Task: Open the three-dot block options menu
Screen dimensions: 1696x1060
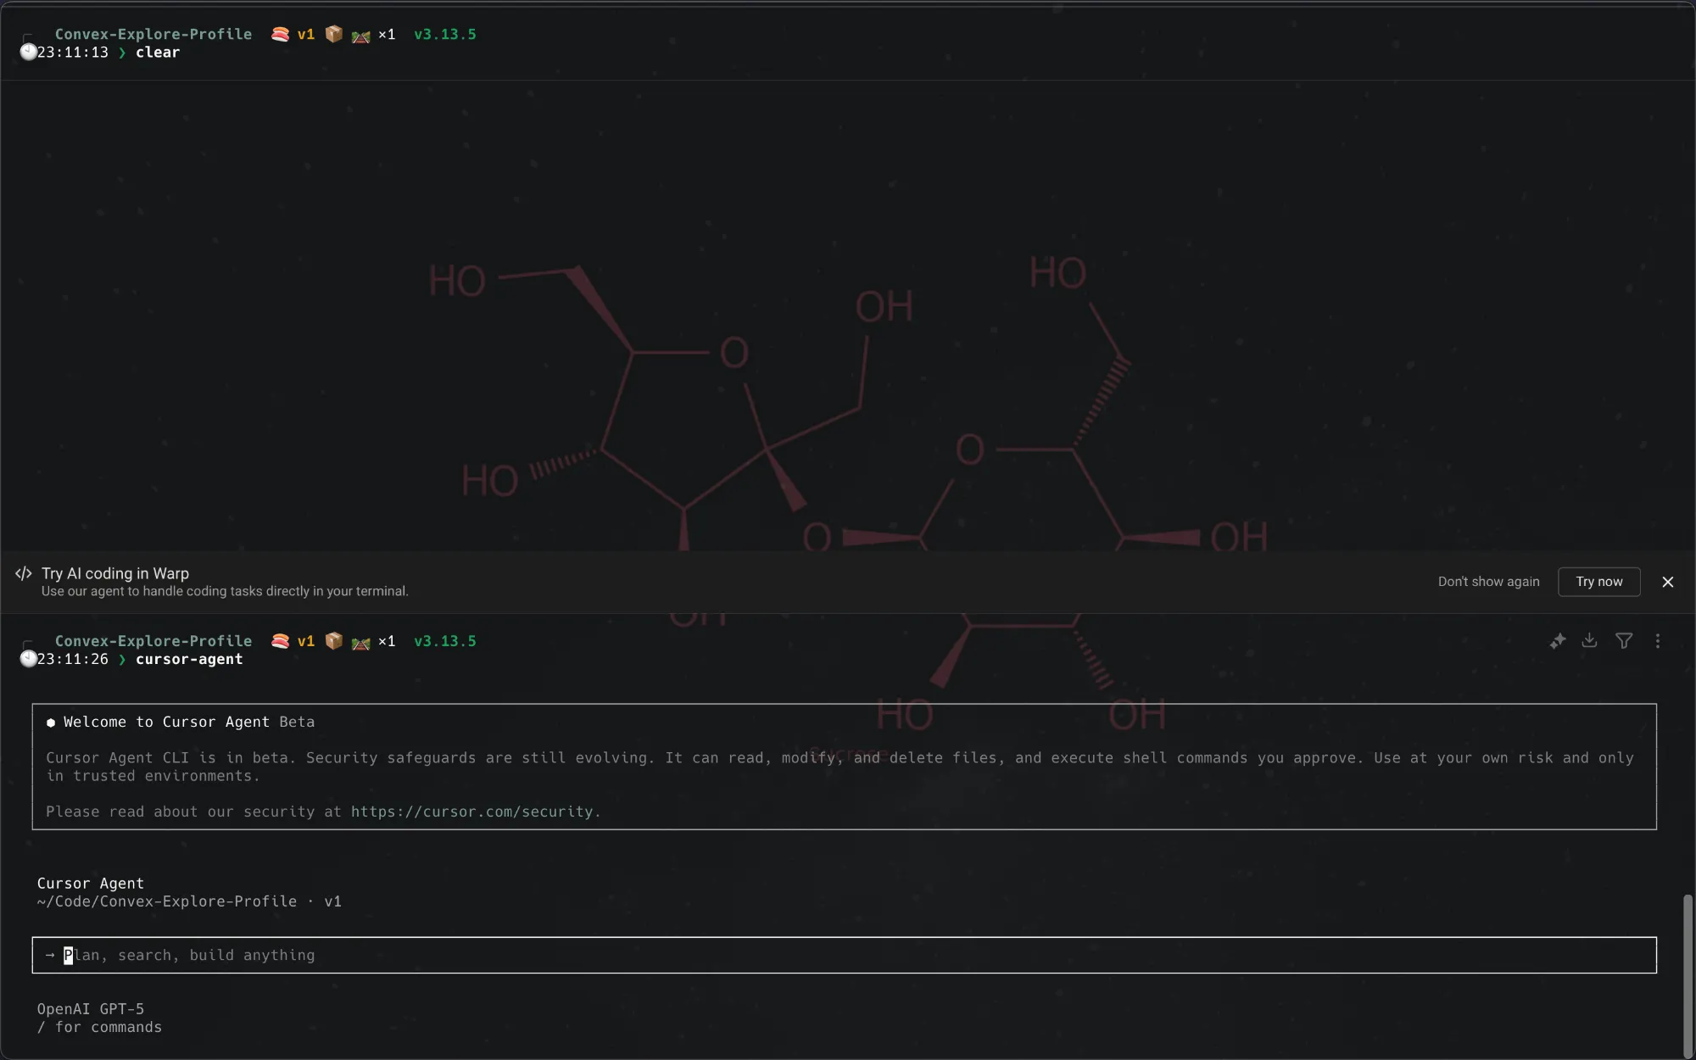Action: coord(1658,641)
